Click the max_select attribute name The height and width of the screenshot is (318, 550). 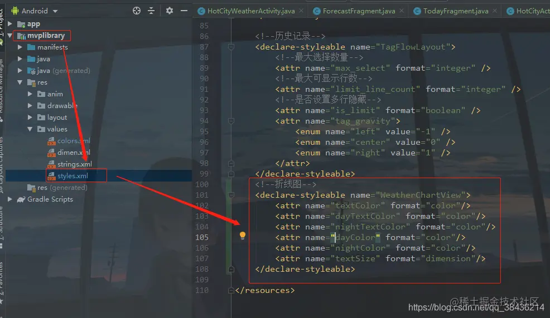(360, 68)
